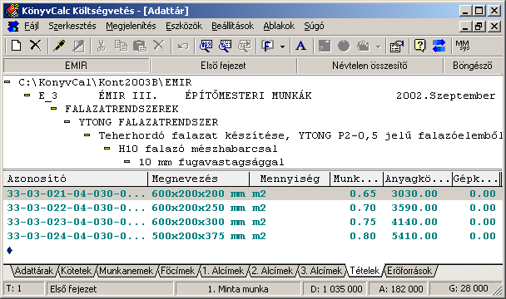This screenshot has width=506, height=299.
Task: Switch to the Kötetek tab
Action: coord(77,271)
